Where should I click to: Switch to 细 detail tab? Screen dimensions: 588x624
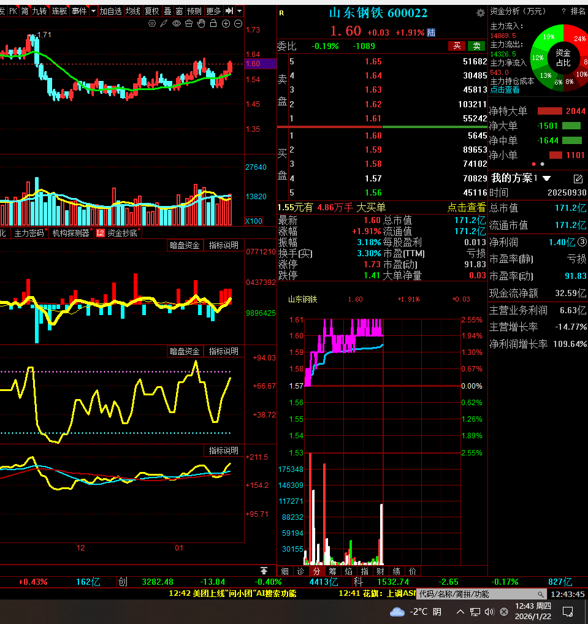[284, 571]
